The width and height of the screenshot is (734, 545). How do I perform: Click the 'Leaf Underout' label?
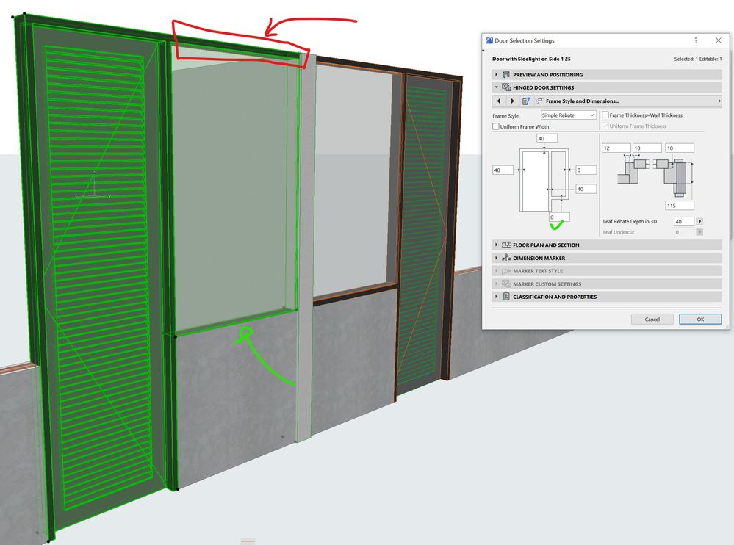[x=619, y=232]
